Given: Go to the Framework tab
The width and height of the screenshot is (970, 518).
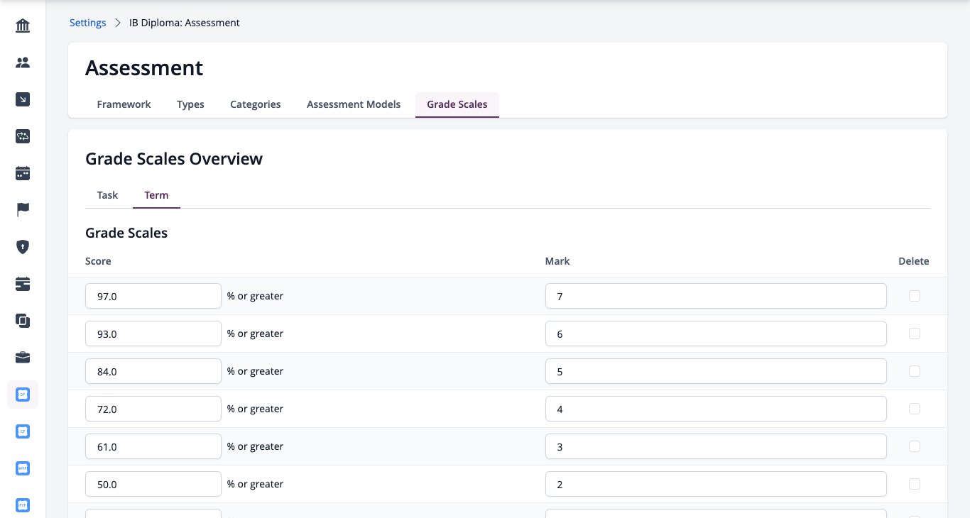Looking at the screenshot, I should [124, 104].
